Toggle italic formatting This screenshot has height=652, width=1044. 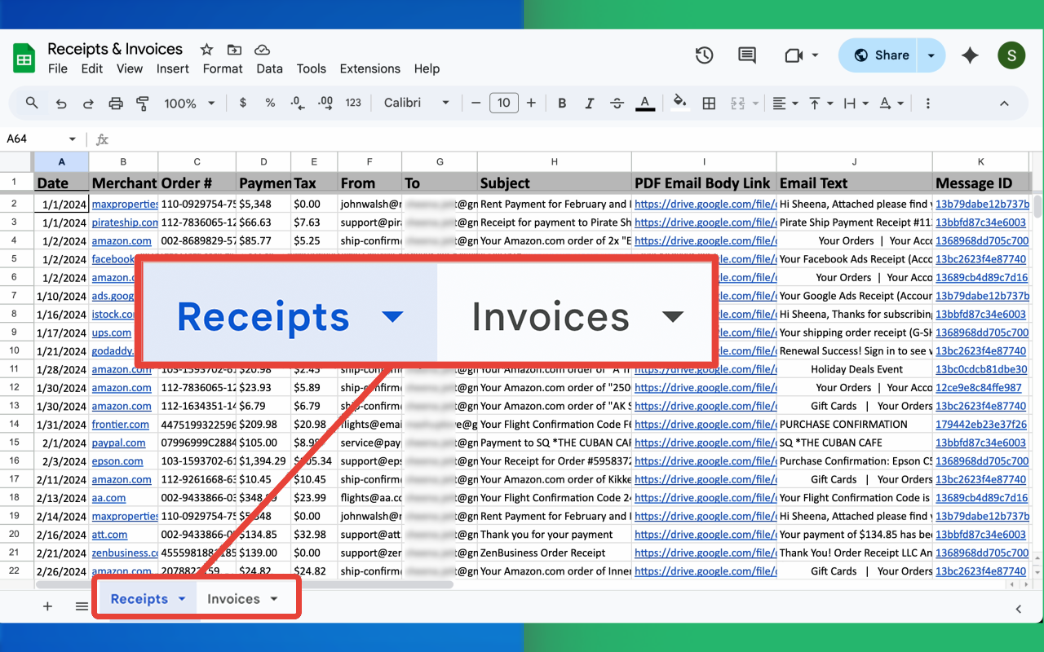[x=590, y=103]
